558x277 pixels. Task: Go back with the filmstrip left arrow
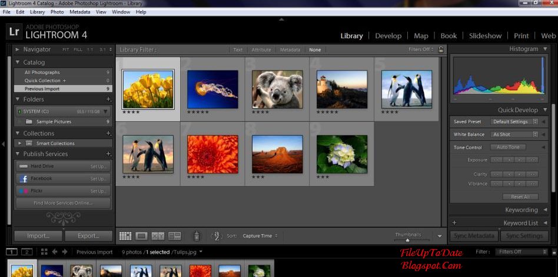55,252
